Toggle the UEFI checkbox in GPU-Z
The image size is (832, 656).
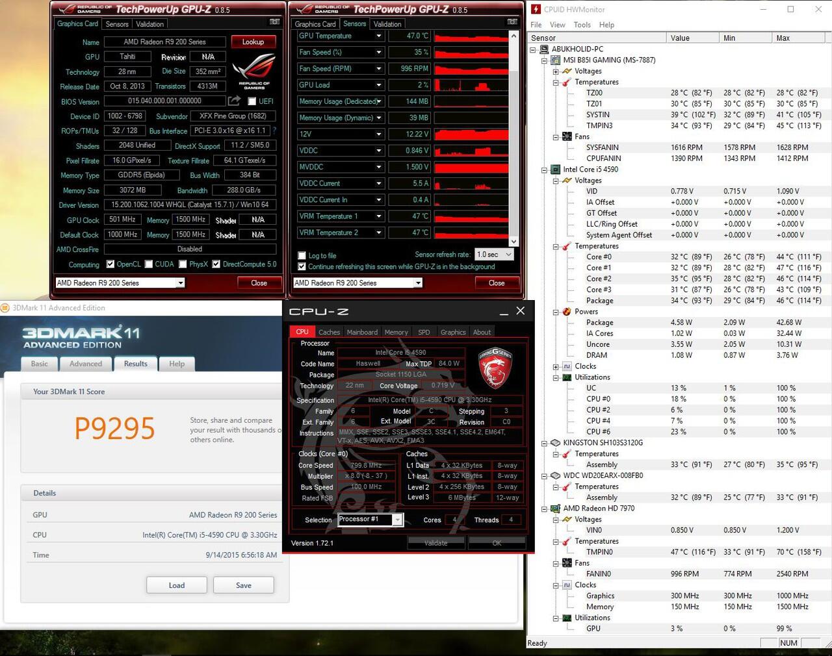(x=252, y=101)
